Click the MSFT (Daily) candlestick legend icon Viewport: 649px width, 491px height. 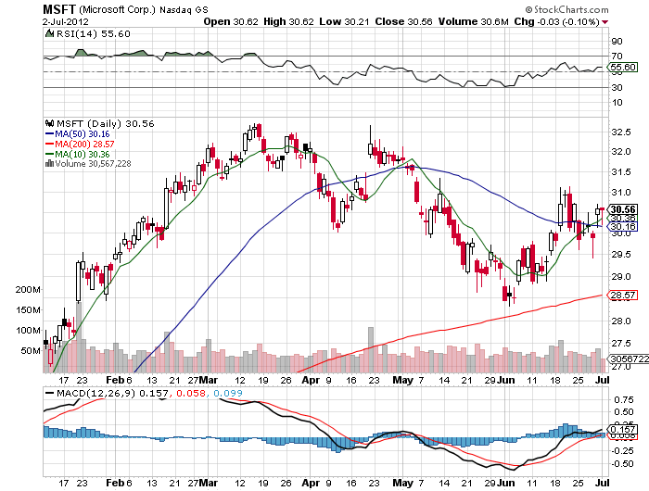point(50,123)
